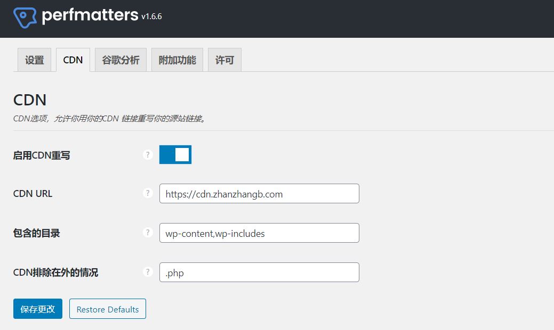This screenshot has width=554, height=330.
Task: Open the 谷歌分析 tab
Action: coord(121,60)
